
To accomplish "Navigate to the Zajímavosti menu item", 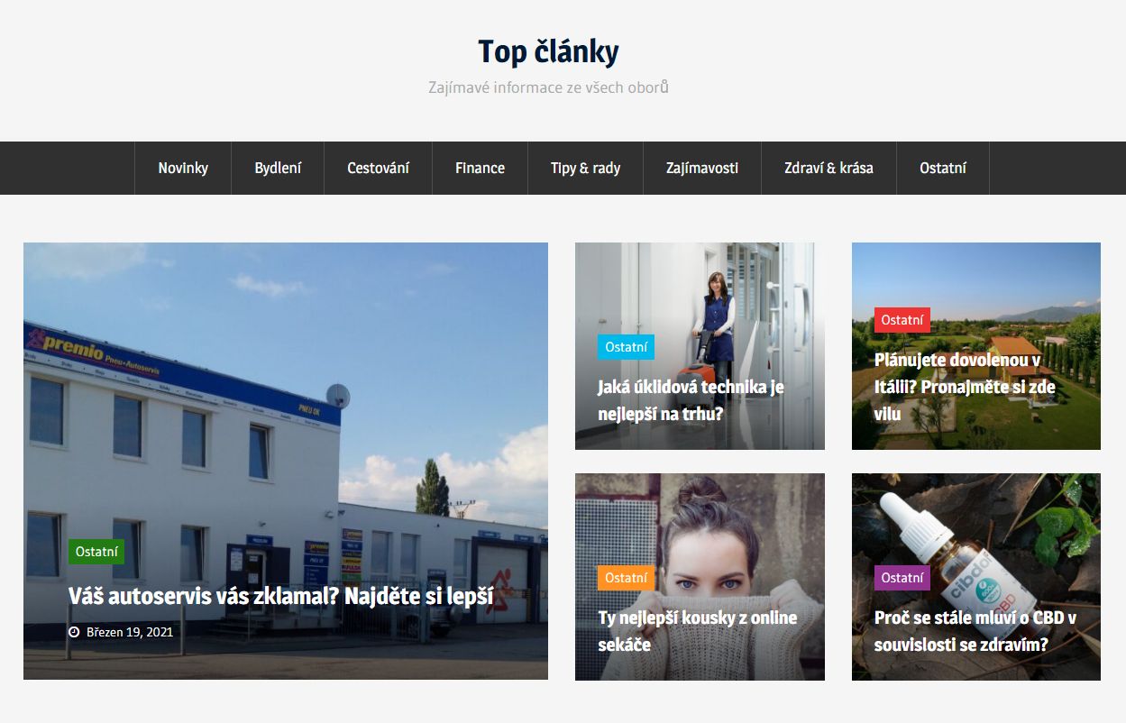I will coord(702,168).
